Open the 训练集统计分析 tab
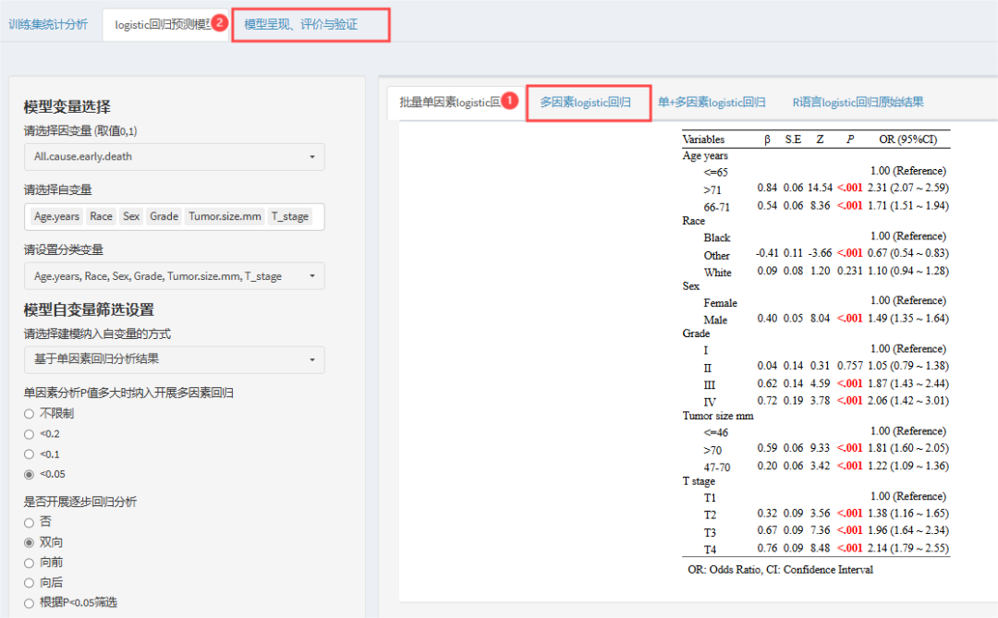The width and height of the screenshot is (998, 618). [48, 24]
